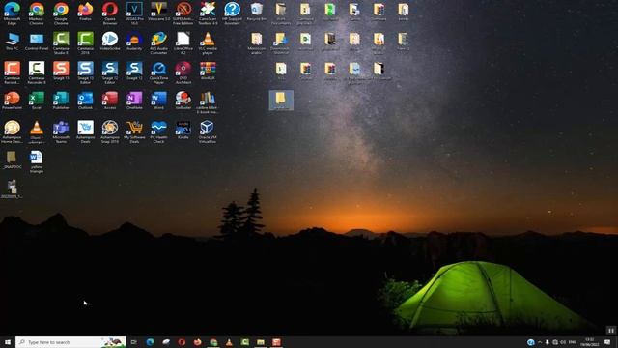Select the This PC desktop icon
This screenshot has width=618, height=348.
(12, 41)
